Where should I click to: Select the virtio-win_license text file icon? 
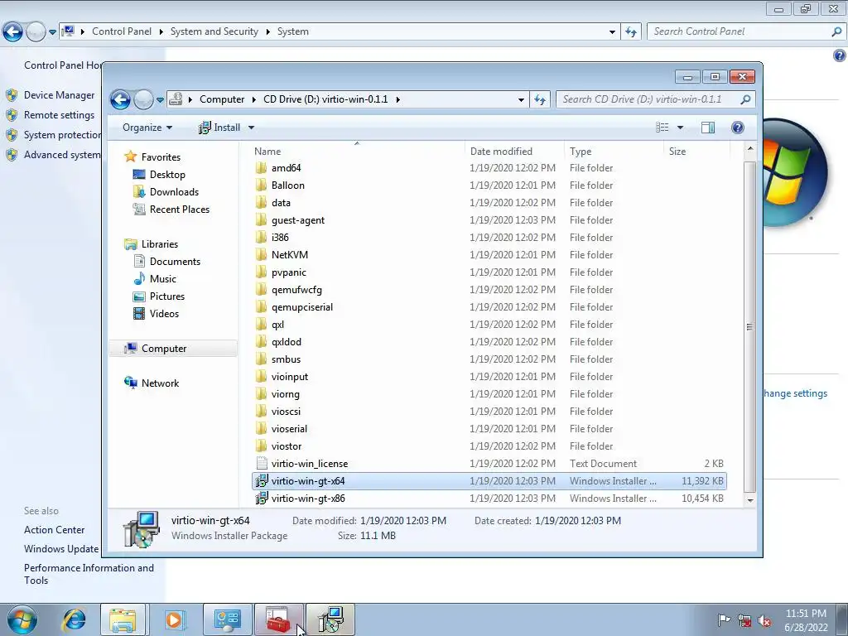261,464
